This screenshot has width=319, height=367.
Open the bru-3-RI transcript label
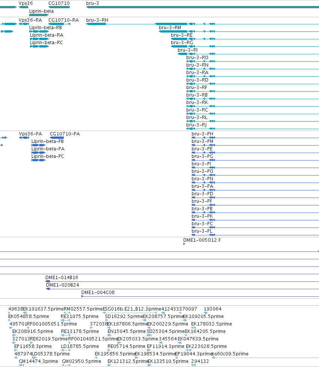[x=188, y=50]
